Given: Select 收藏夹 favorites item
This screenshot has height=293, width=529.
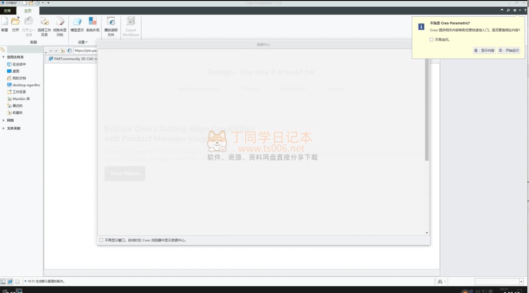Looking at the screenshot, I should tap(15, 113).
